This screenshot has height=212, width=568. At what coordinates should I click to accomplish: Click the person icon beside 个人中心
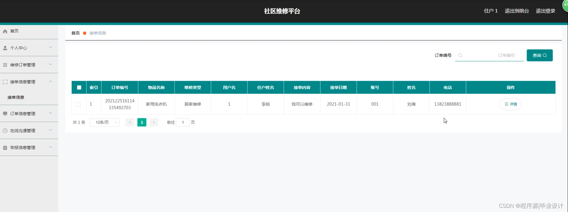click(5, 48)
